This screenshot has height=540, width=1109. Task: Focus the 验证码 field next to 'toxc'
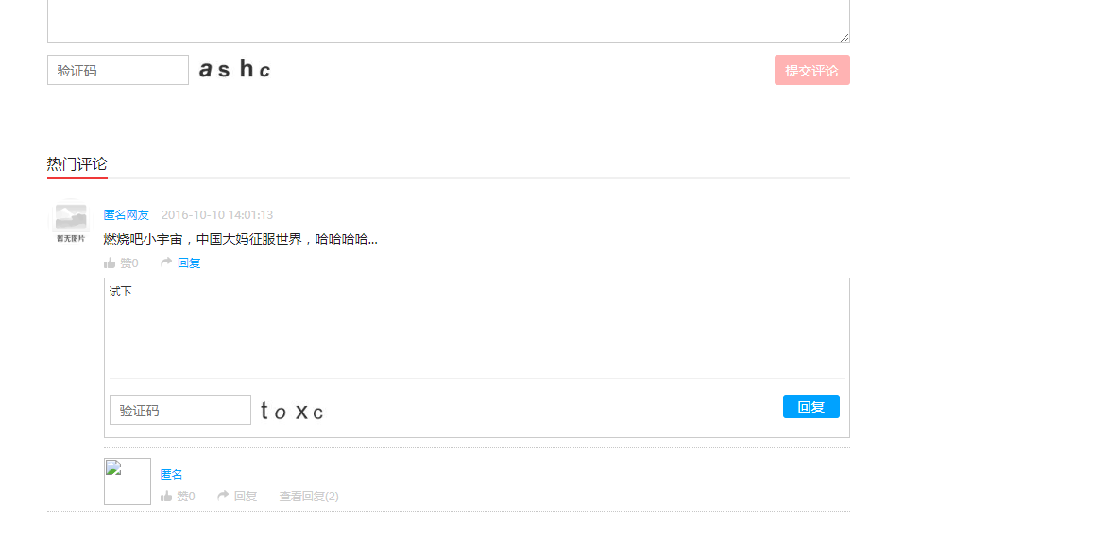pos(180,410)
